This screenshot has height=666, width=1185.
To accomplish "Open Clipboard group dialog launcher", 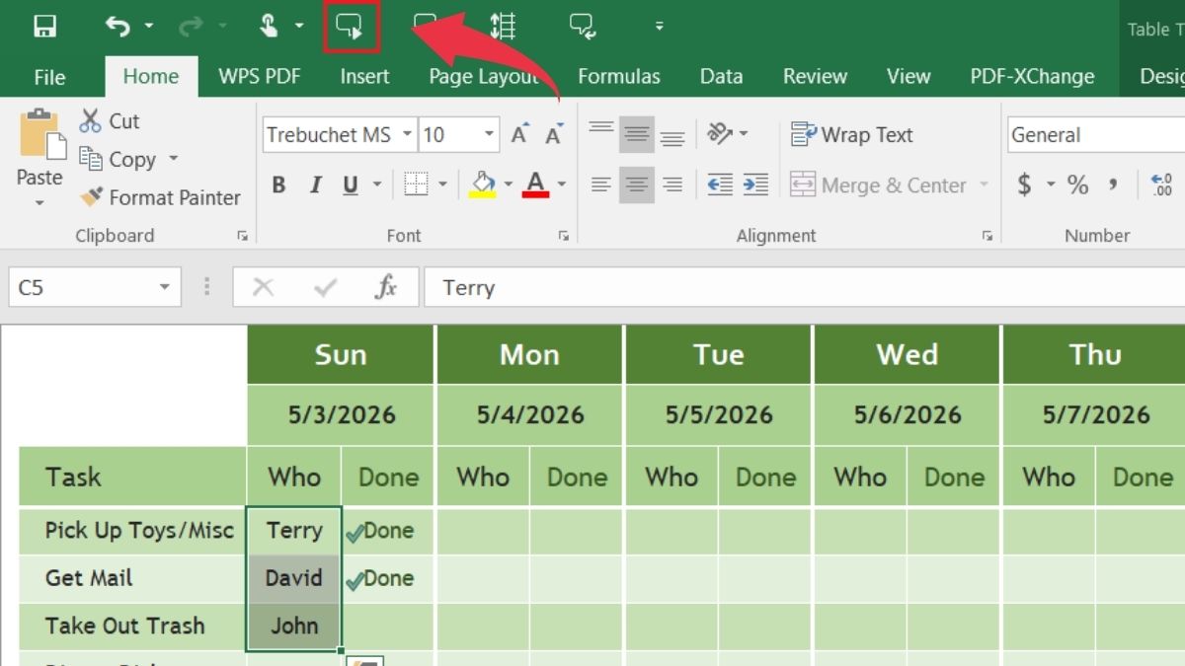I will 242,236.
